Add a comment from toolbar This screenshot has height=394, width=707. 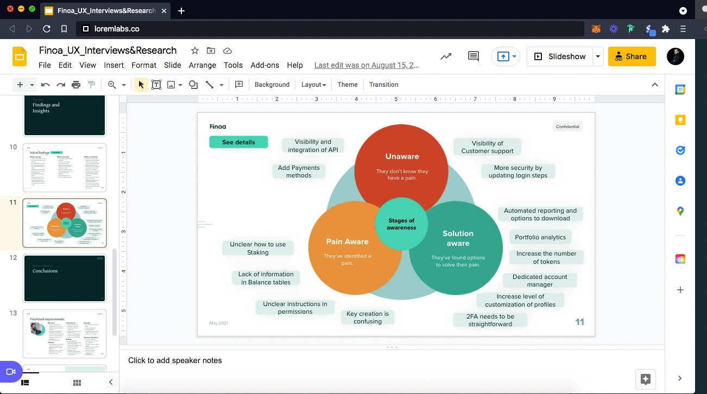(x=239, y=85)
